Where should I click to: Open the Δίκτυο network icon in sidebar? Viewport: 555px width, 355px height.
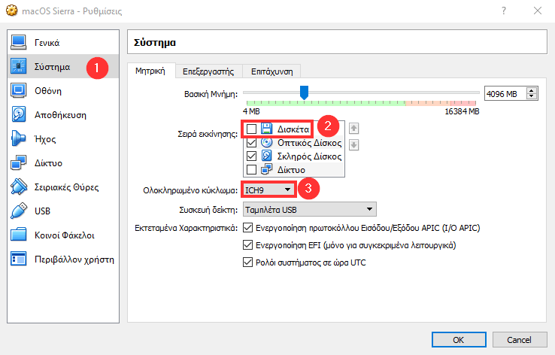tap(18, 162)
